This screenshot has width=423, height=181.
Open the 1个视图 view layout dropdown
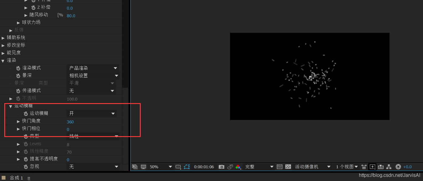347,167
